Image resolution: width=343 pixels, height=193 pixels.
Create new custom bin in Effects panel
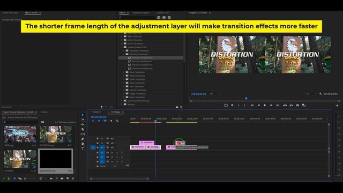177,107
